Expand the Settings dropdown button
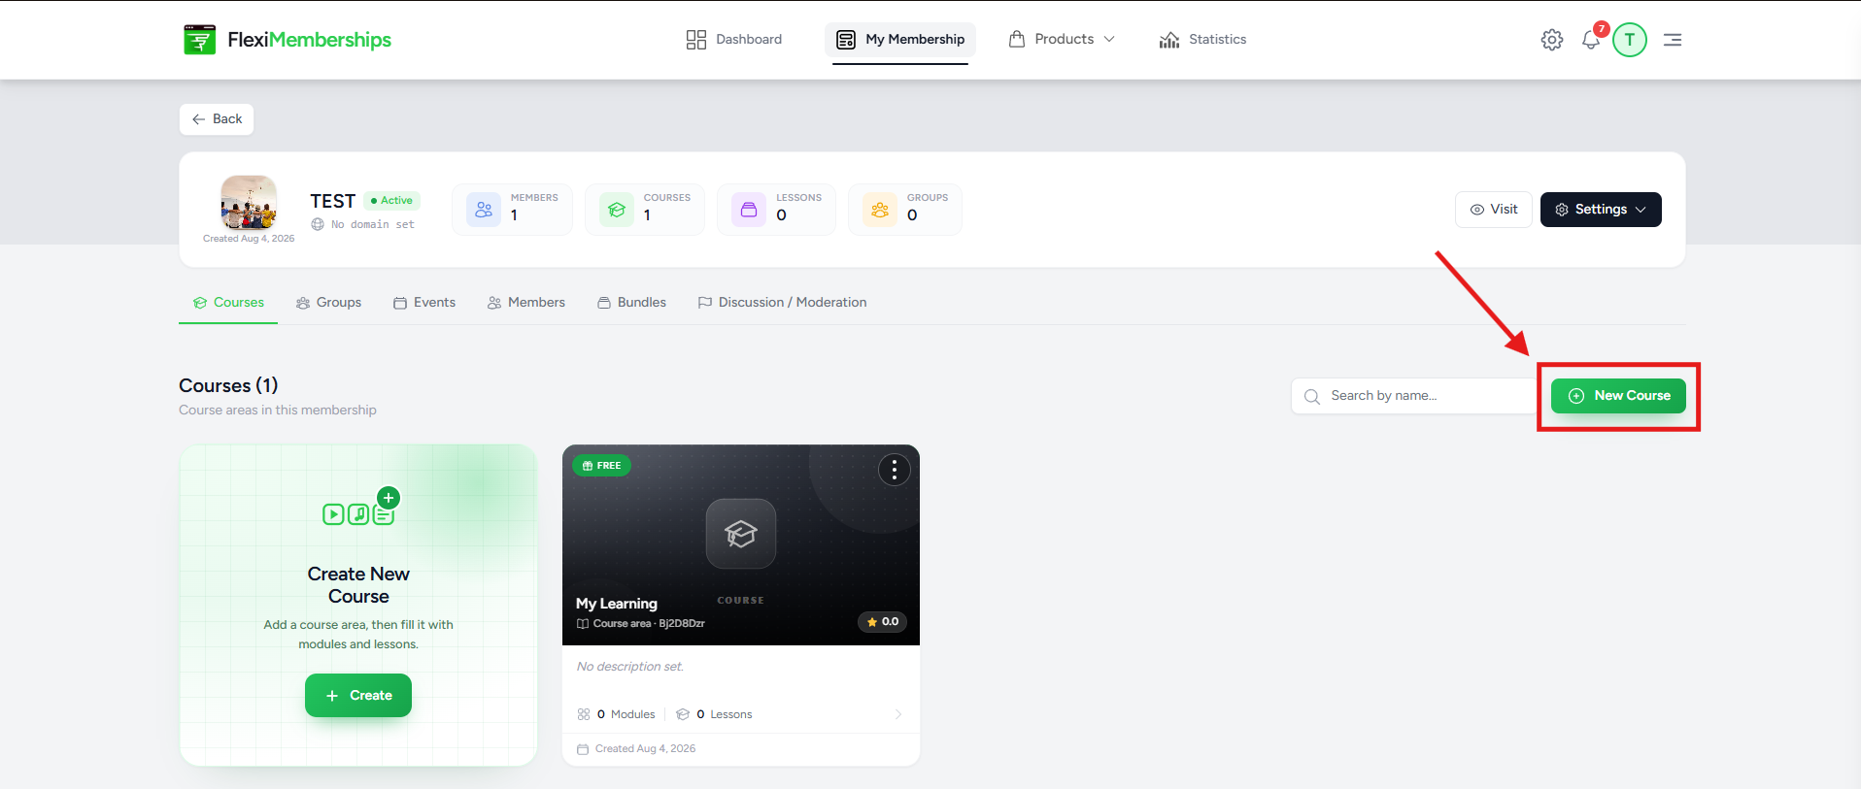 pyautogui.click(x=1601, y=210)
